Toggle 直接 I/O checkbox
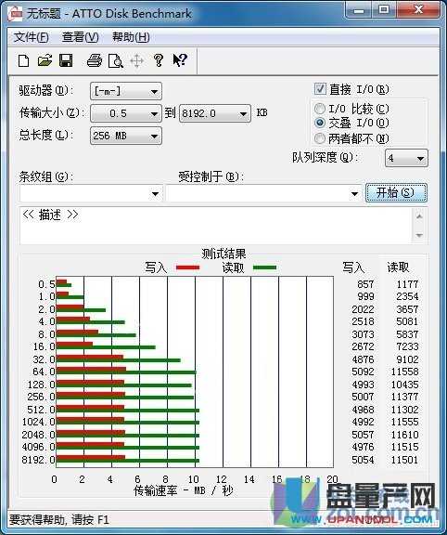 point(320,89)
